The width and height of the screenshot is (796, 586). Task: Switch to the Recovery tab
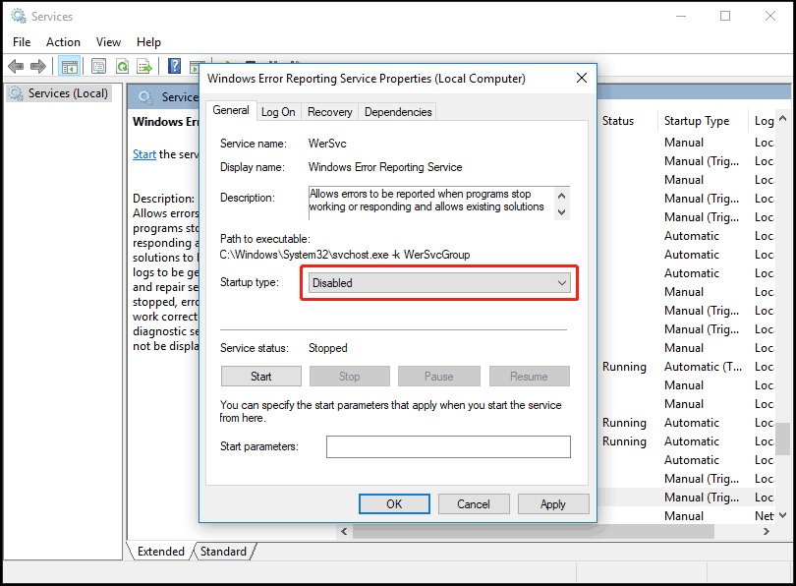tap(329, 112)
